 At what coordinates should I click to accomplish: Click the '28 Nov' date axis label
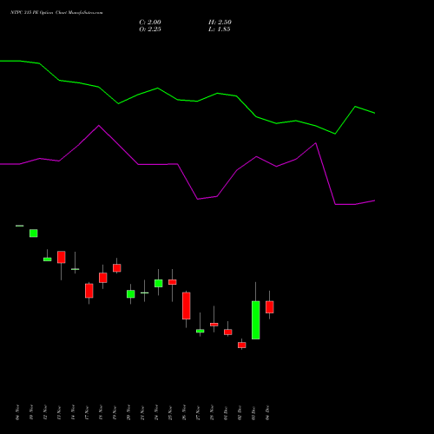point(212,412)
